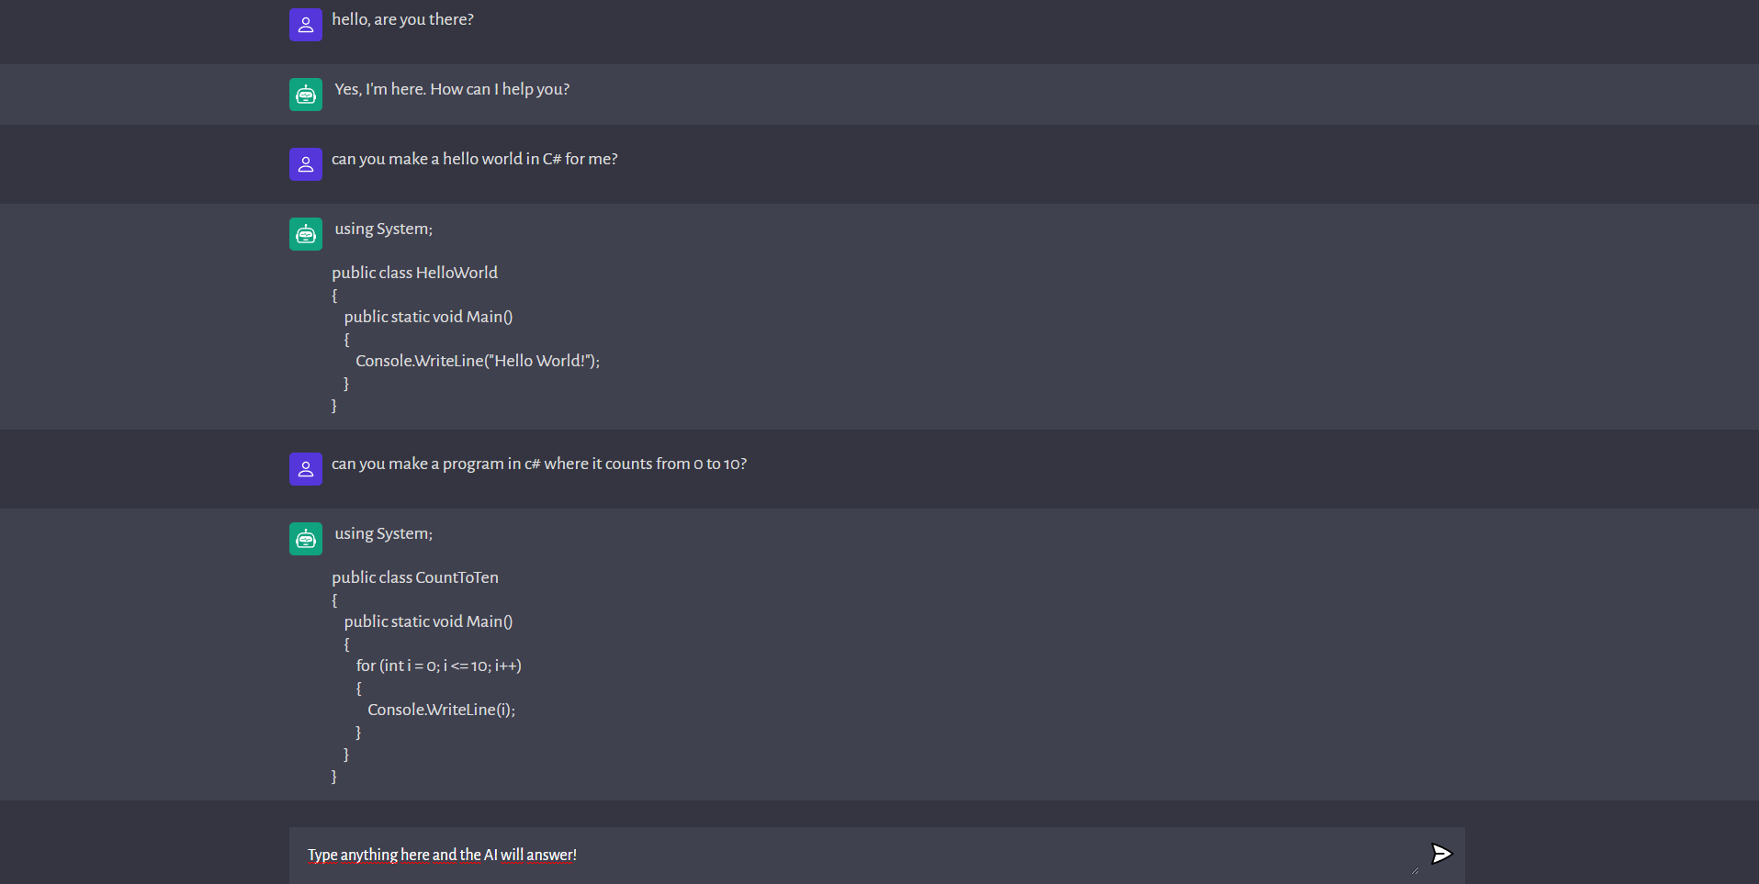Click the user avatar by the hello world request

coord(305,164)
